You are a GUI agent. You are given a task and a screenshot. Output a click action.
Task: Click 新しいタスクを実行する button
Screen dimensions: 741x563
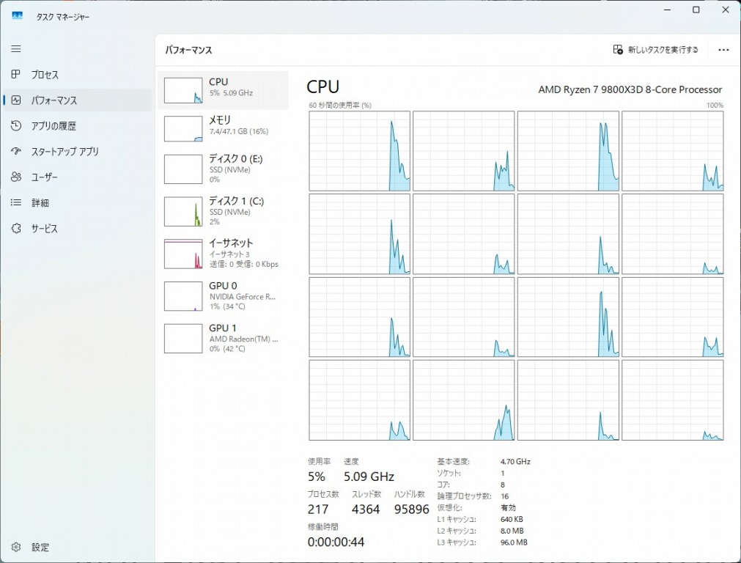tap(656, 50)
